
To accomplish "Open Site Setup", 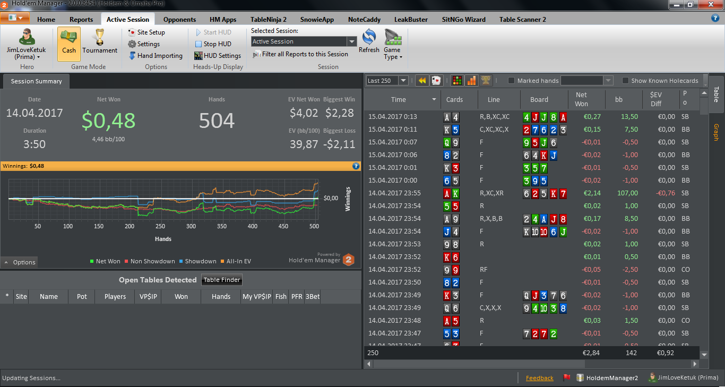I will coord(146,32).
